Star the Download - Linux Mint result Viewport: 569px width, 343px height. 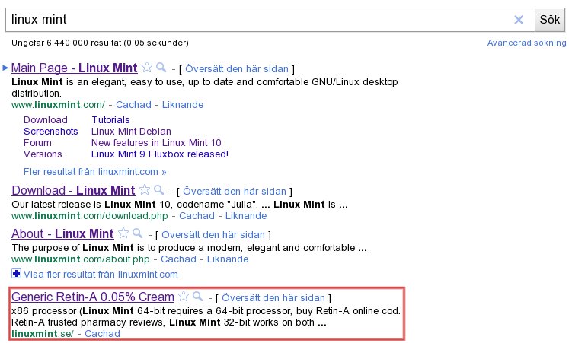(x=145, y=190)
